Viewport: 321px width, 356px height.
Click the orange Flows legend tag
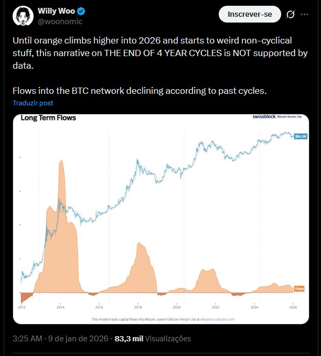[x=299, y=288]
